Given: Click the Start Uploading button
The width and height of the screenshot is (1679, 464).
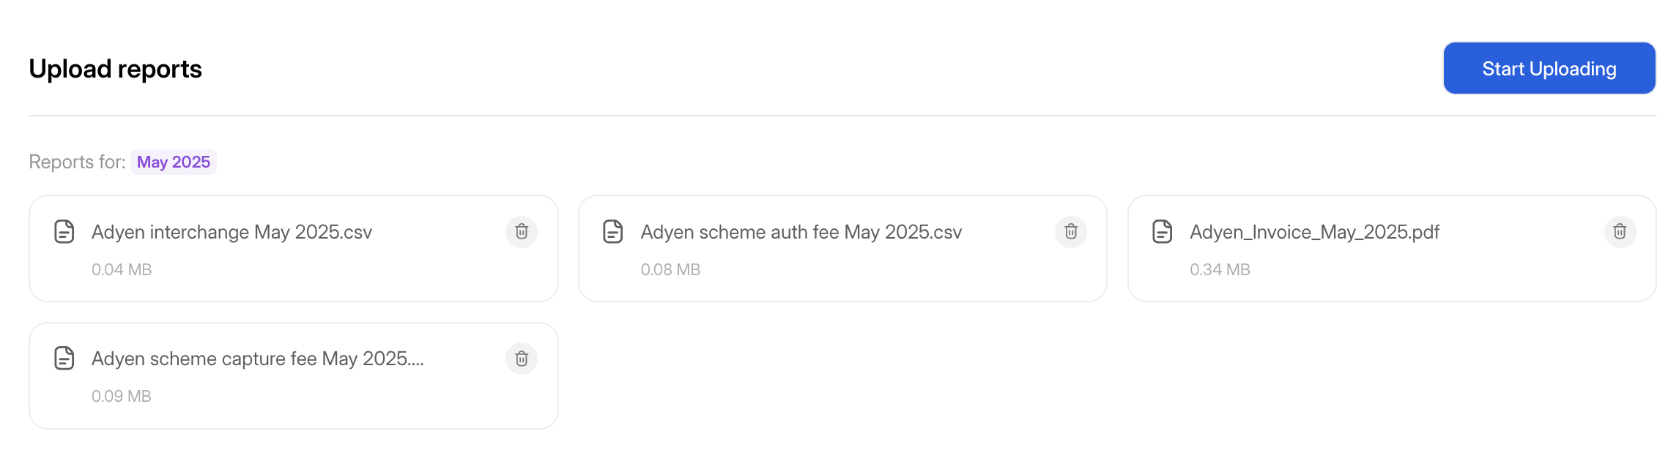Looking at the screenshot, I should [x=1549, y=69].
